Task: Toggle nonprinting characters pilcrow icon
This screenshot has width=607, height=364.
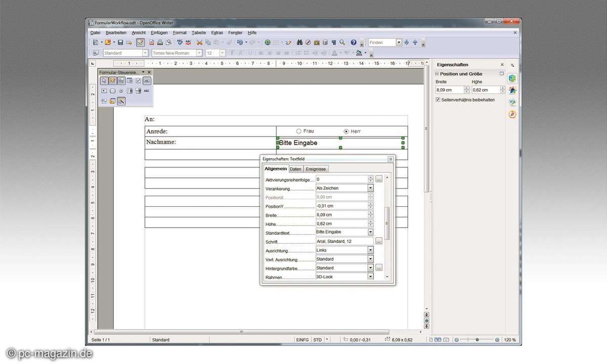Action: click(x=334, y=42)
